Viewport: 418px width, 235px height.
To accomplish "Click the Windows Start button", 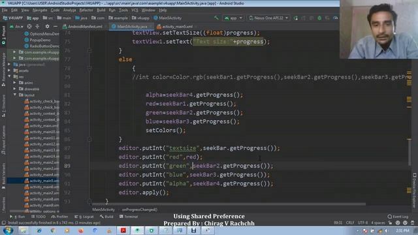I will pyautogui.click(x=8, y=230).
